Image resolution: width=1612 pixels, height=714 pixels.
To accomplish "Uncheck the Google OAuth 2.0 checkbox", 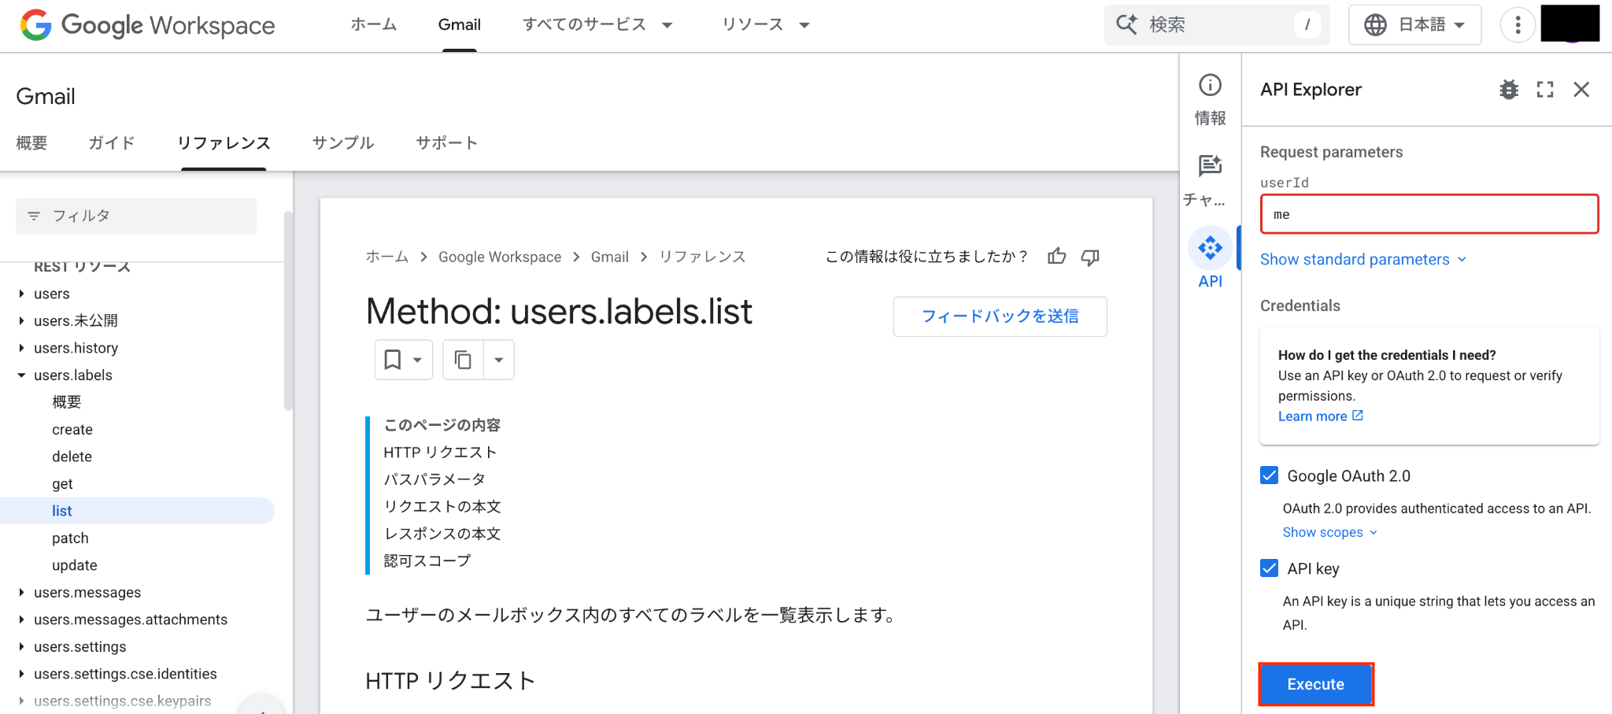I will click(1269, 475).
